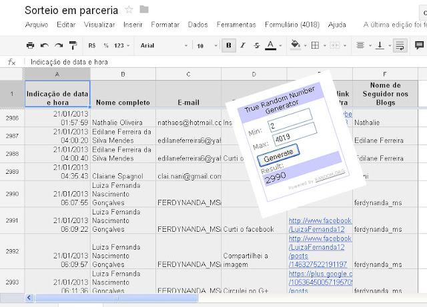The width and height of the screenshot is (427, 307).
Task: Open the RANDOM.ORG link
Action: (330, 176)
